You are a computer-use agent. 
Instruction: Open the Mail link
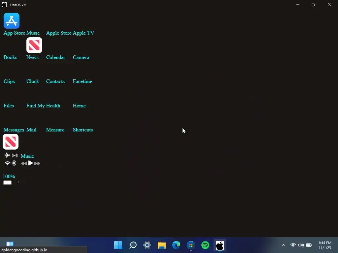coord(31,130)
